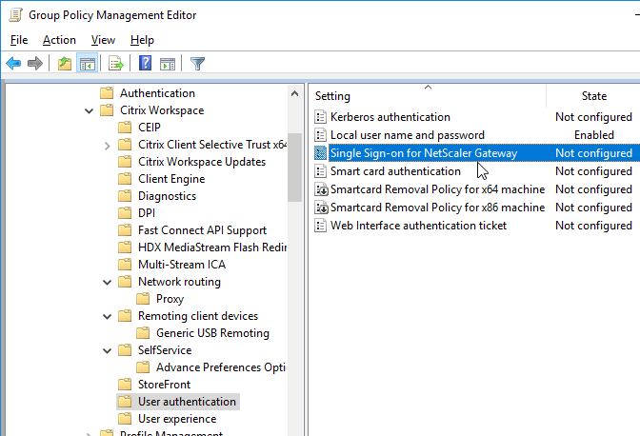
Task: Toggle the Show/Hide Console Tree icon
Action: point(88,64)
